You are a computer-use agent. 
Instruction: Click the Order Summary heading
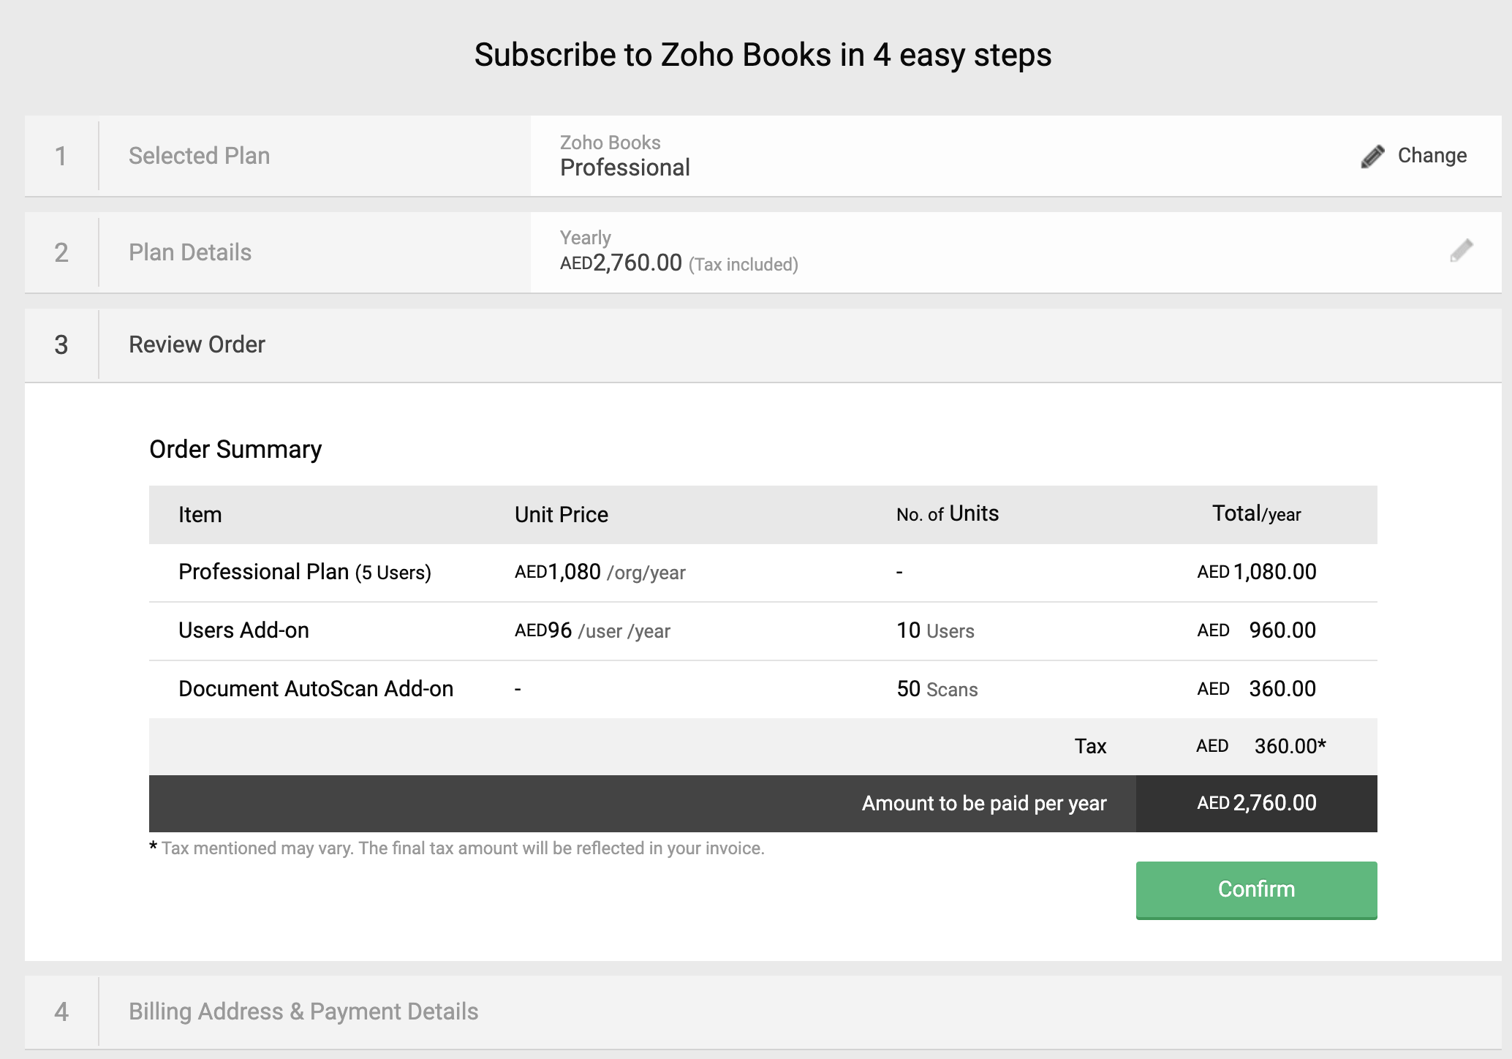point(235,449)
